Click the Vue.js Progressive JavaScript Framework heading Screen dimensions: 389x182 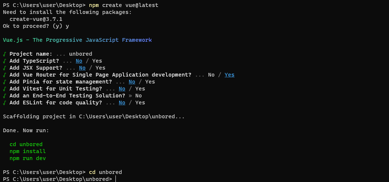(77, 40)
